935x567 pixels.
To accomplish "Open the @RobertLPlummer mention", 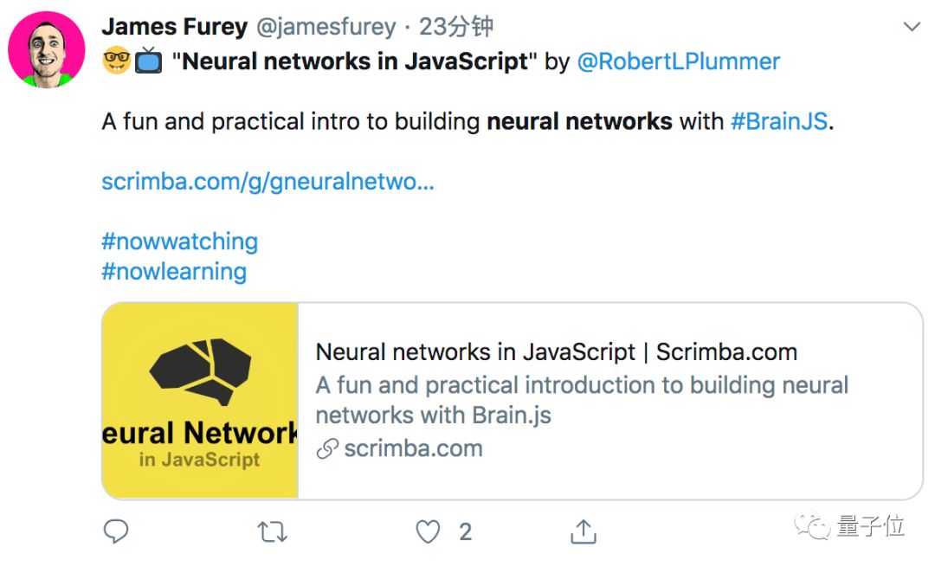I will coord(678,61).
